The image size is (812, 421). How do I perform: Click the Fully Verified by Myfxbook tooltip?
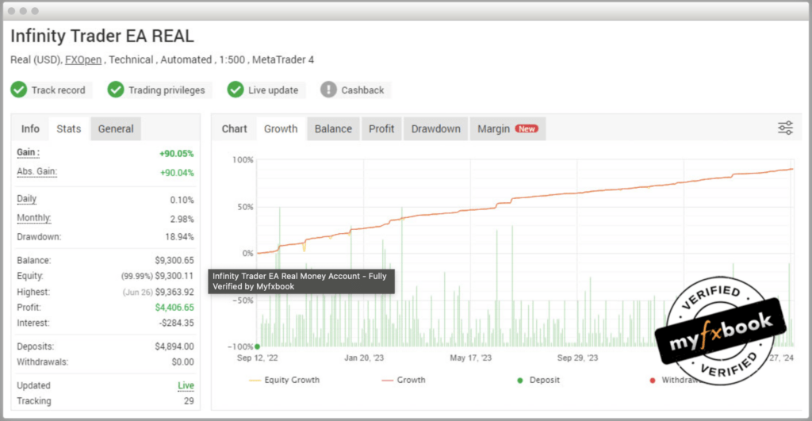(301, 281)
